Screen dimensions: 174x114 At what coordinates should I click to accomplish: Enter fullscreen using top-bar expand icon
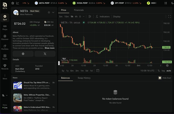[x=166, y=3]
